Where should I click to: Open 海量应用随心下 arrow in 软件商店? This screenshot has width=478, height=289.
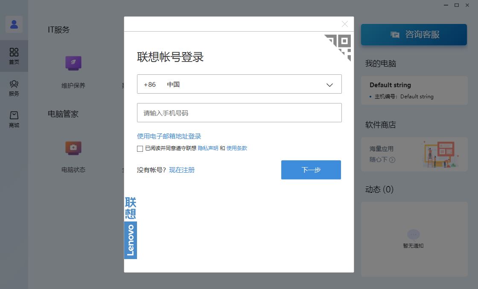[x=393, y=161]
